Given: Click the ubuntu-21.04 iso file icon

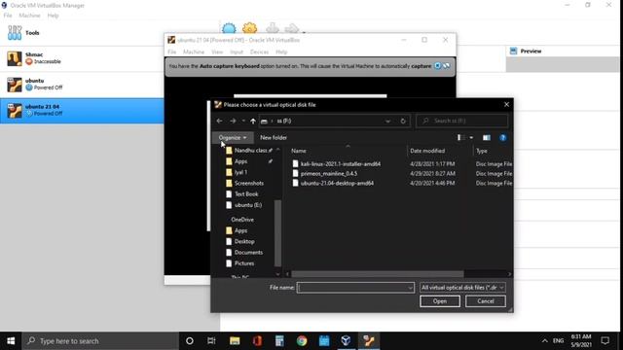Looking at the screenshot, I should (x=295, y=183).
